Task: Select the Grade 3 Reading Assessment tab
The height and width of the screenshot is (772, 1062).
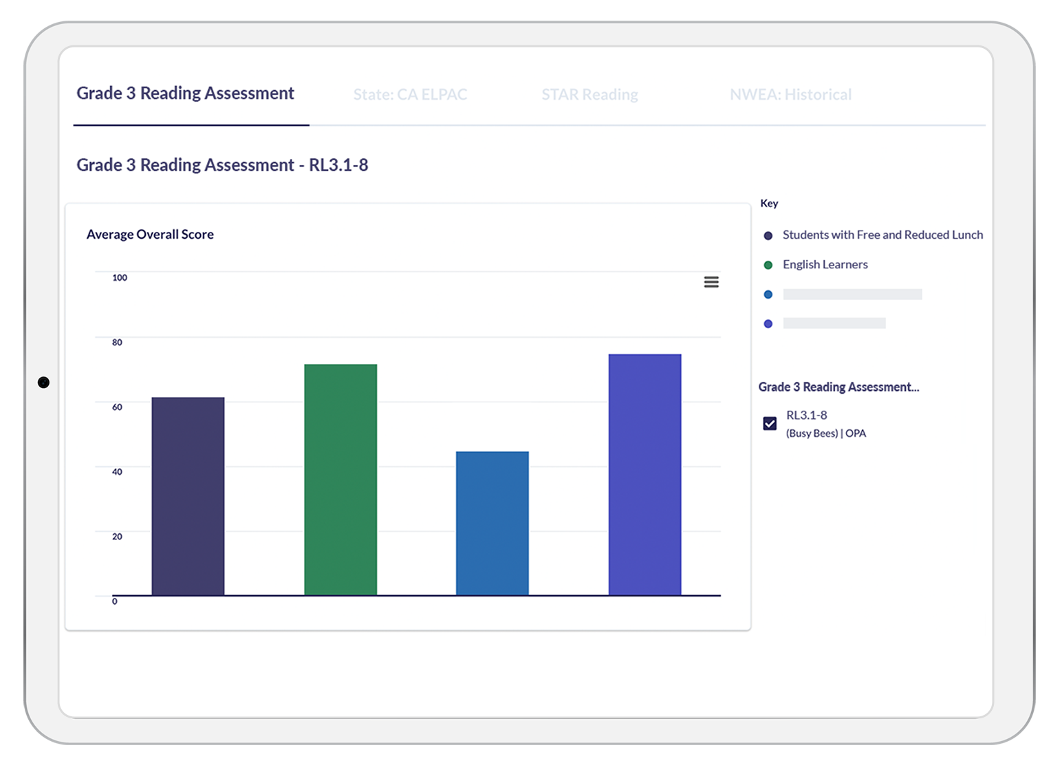Action: (x=185, y=94)
